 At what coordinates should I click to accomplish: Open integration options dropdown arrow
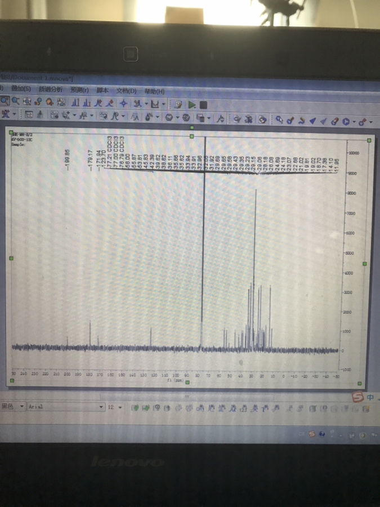(x=123, y=116)
